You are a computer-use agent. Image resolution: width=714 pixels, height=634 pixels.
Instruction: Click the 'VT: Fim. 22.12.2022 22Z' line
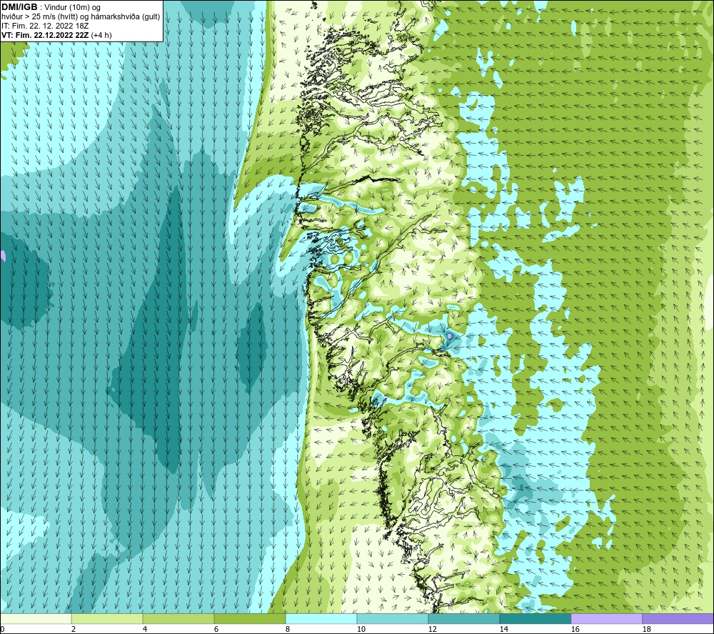(x=57, y=35)
